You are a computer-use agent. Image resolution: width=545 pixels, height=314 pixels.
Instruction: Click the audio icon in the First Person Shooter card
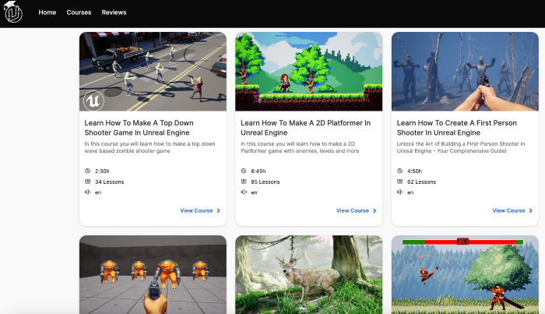click(399, 192)
